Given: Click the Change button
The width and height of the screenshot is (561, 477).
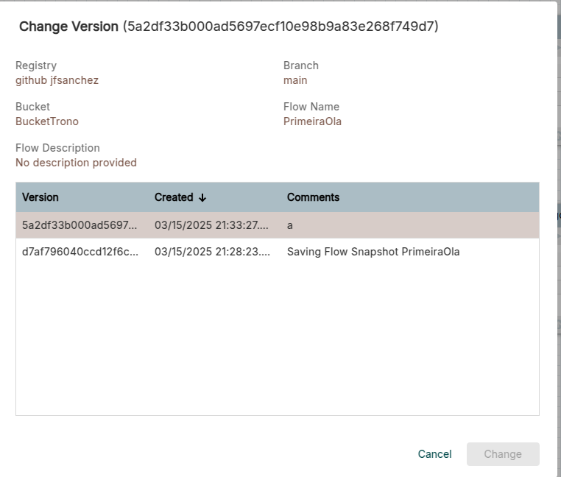Looking at the screenshot, I should coord(502,454).
